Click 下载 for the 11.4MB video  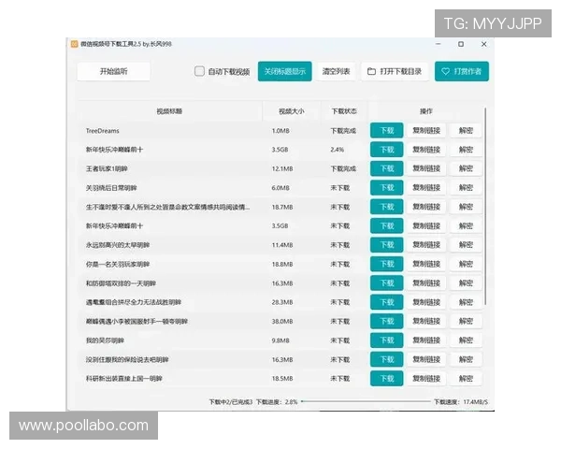pos(387,245)
